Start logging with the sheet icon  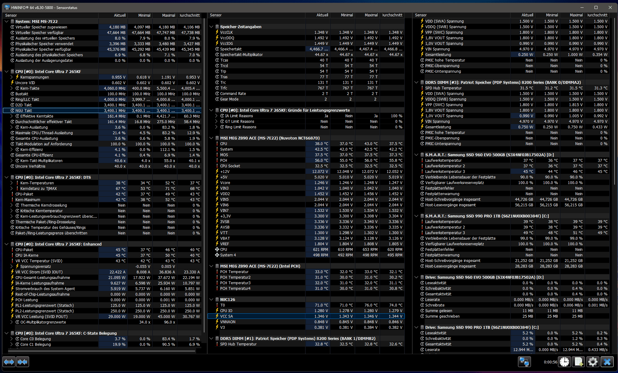coord(578,362)
